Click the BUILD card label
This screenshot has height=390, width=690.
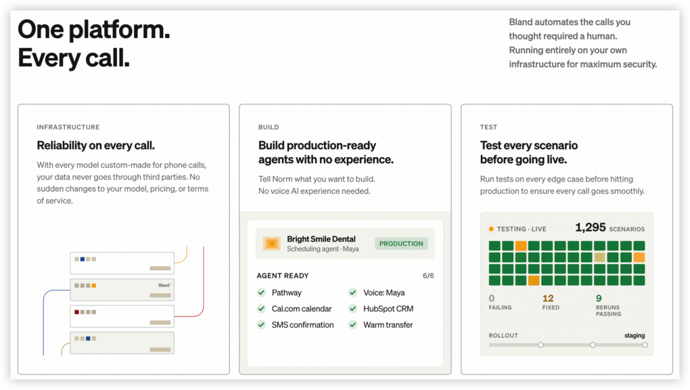269,127
